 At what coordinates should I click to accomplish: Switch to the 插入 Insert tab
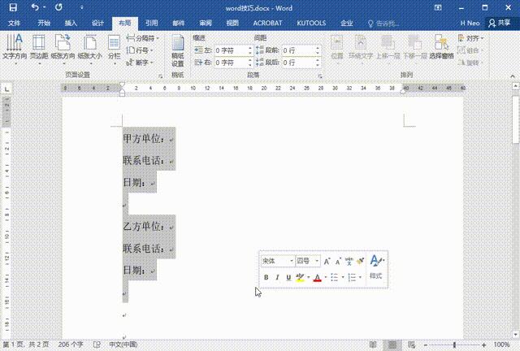point(71,23)
